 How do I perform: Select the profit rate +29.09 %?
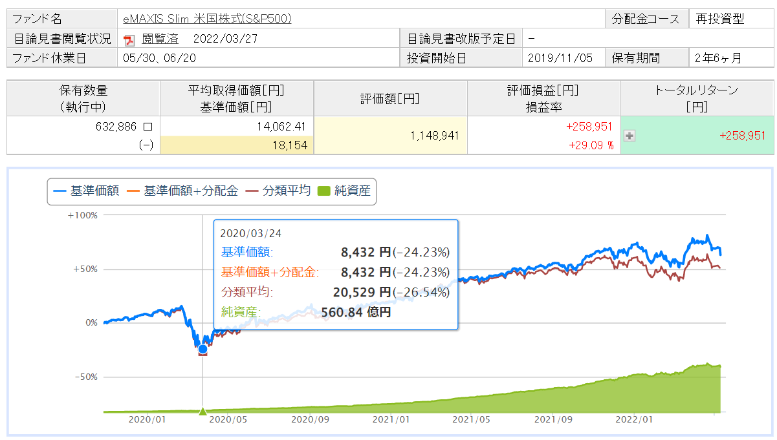591,146
